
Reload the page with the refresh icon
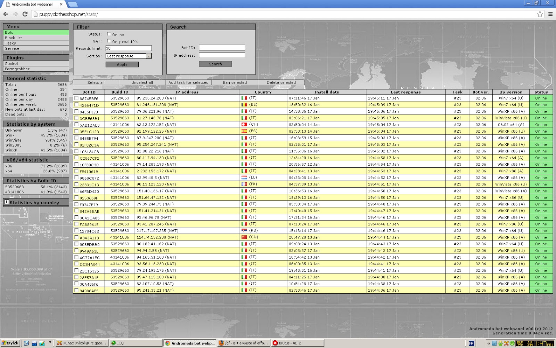coord(25,14)
